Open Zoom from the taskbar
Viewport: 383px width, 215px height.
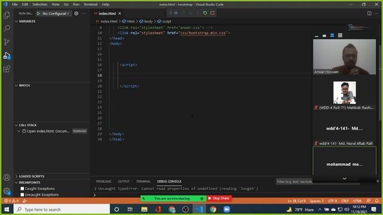tap(227, 210)
